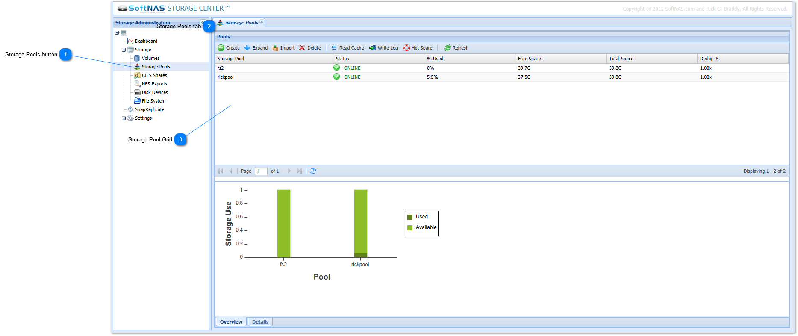Click the SoftNAS Storage Center logo

[x=173, y=9]
